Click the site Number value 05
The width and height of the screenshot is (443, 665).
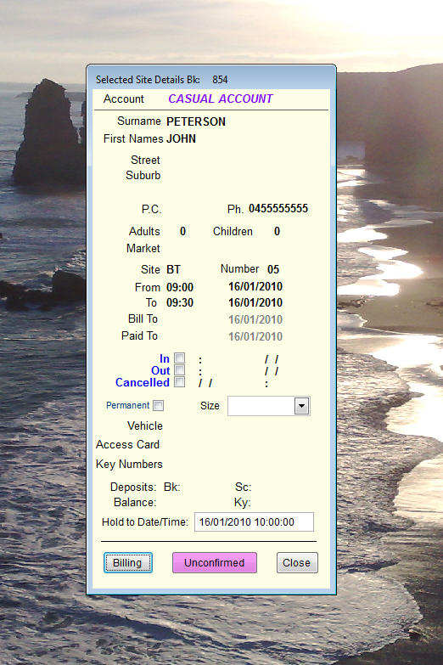273,269
